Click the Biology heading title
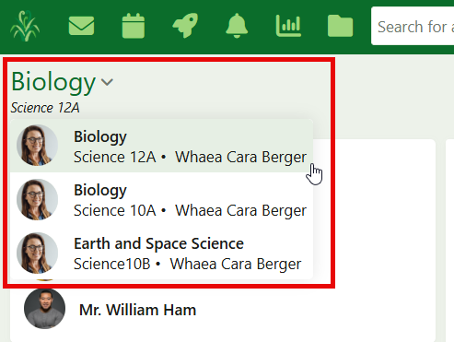The width and height of the screenshot is (454, 342). click(x=53, y=82)
